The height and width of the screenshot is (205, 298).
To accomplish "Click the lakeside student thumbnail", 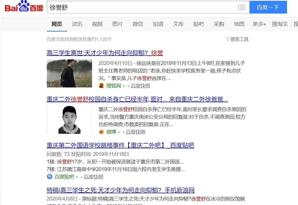I will pos(69,73).
